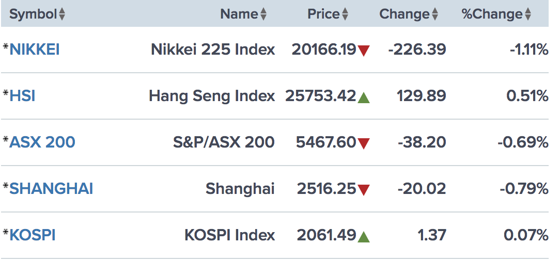Click the Shanghai -0.79% change value

click(523, 189)
